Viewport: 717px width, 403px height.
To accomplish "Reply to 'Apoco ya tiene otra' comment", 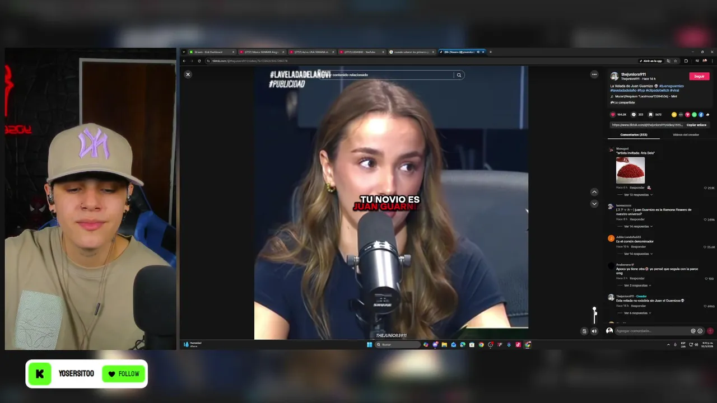I will pos(637,278).
